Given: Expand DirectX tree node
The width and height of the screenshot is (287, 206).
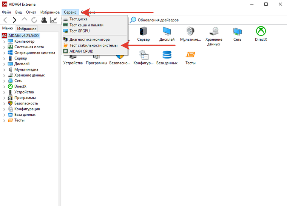Looking at the screenshot, I should (4, 86).
